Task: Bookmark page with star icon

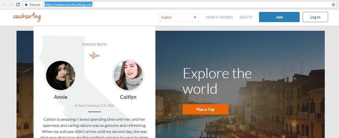Action: 333,4
